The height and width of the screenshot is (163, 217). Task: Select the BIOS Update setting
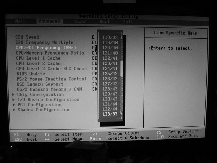tap(31, 74)
